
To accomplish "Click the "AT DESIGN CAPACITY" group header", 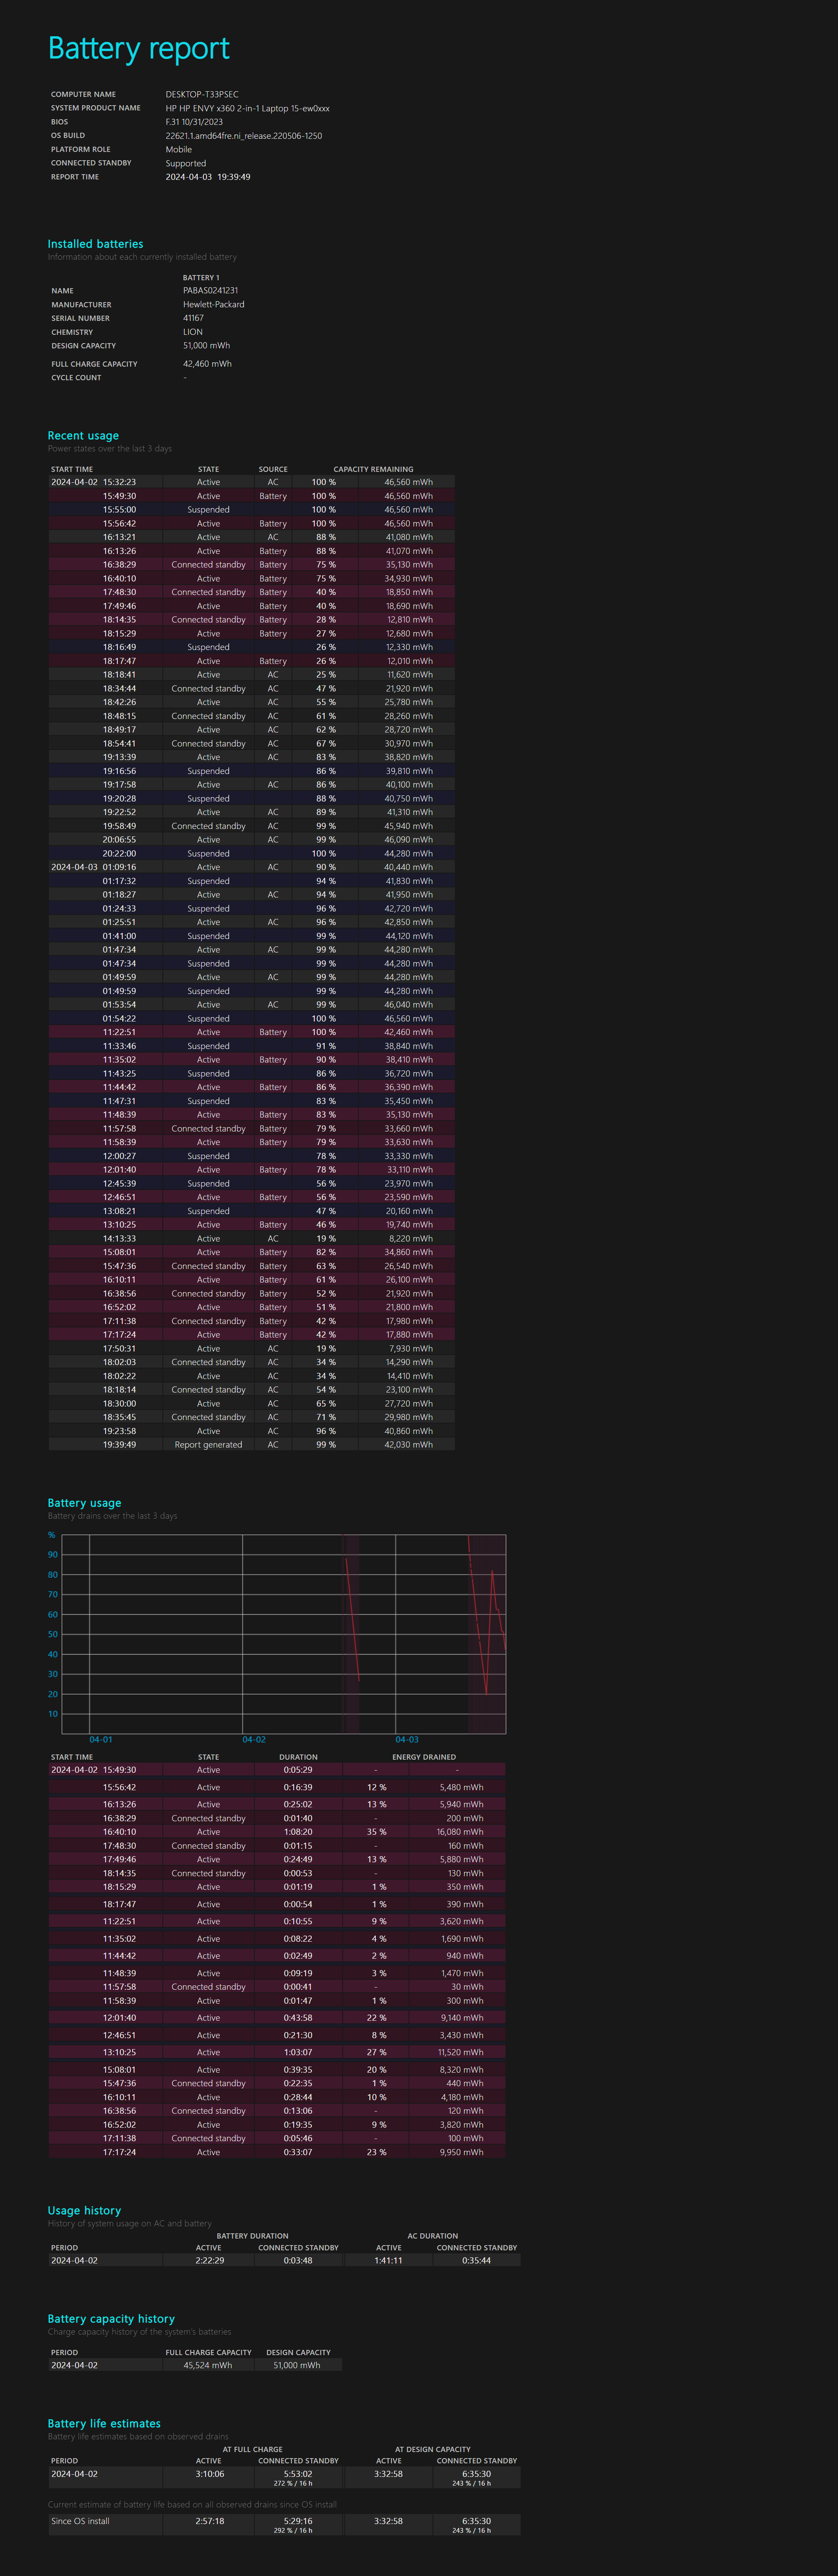I will (433, 2449).
